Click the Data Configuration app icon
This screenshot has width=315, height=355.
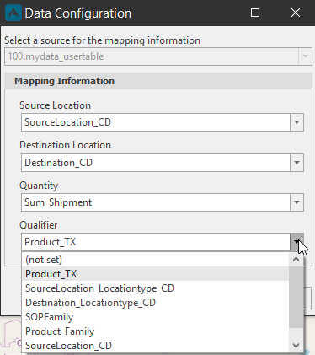[13, 13]
